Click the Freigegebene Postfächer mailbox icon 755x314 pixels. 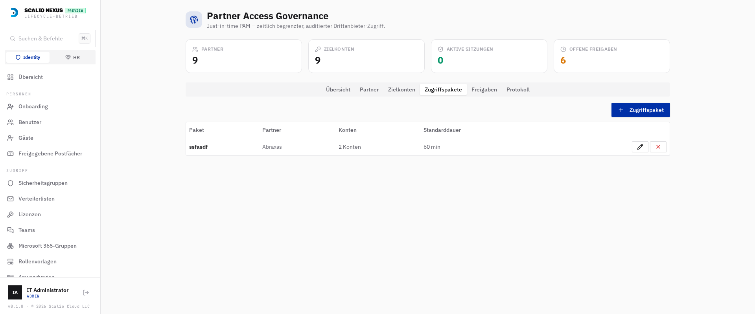click(11, 153)
